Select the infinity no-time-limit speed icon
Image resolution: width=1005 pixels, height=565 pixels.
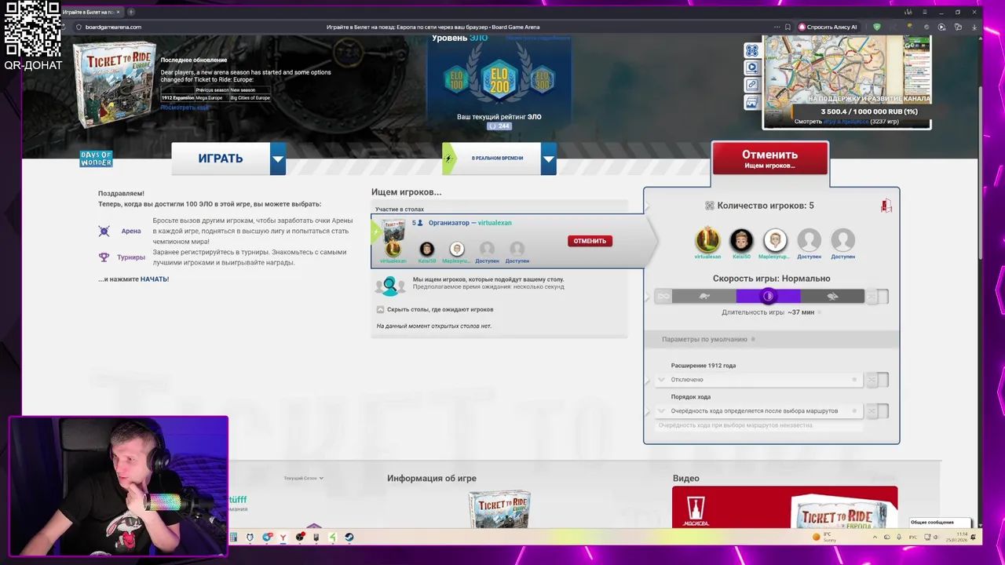point(663,296)
